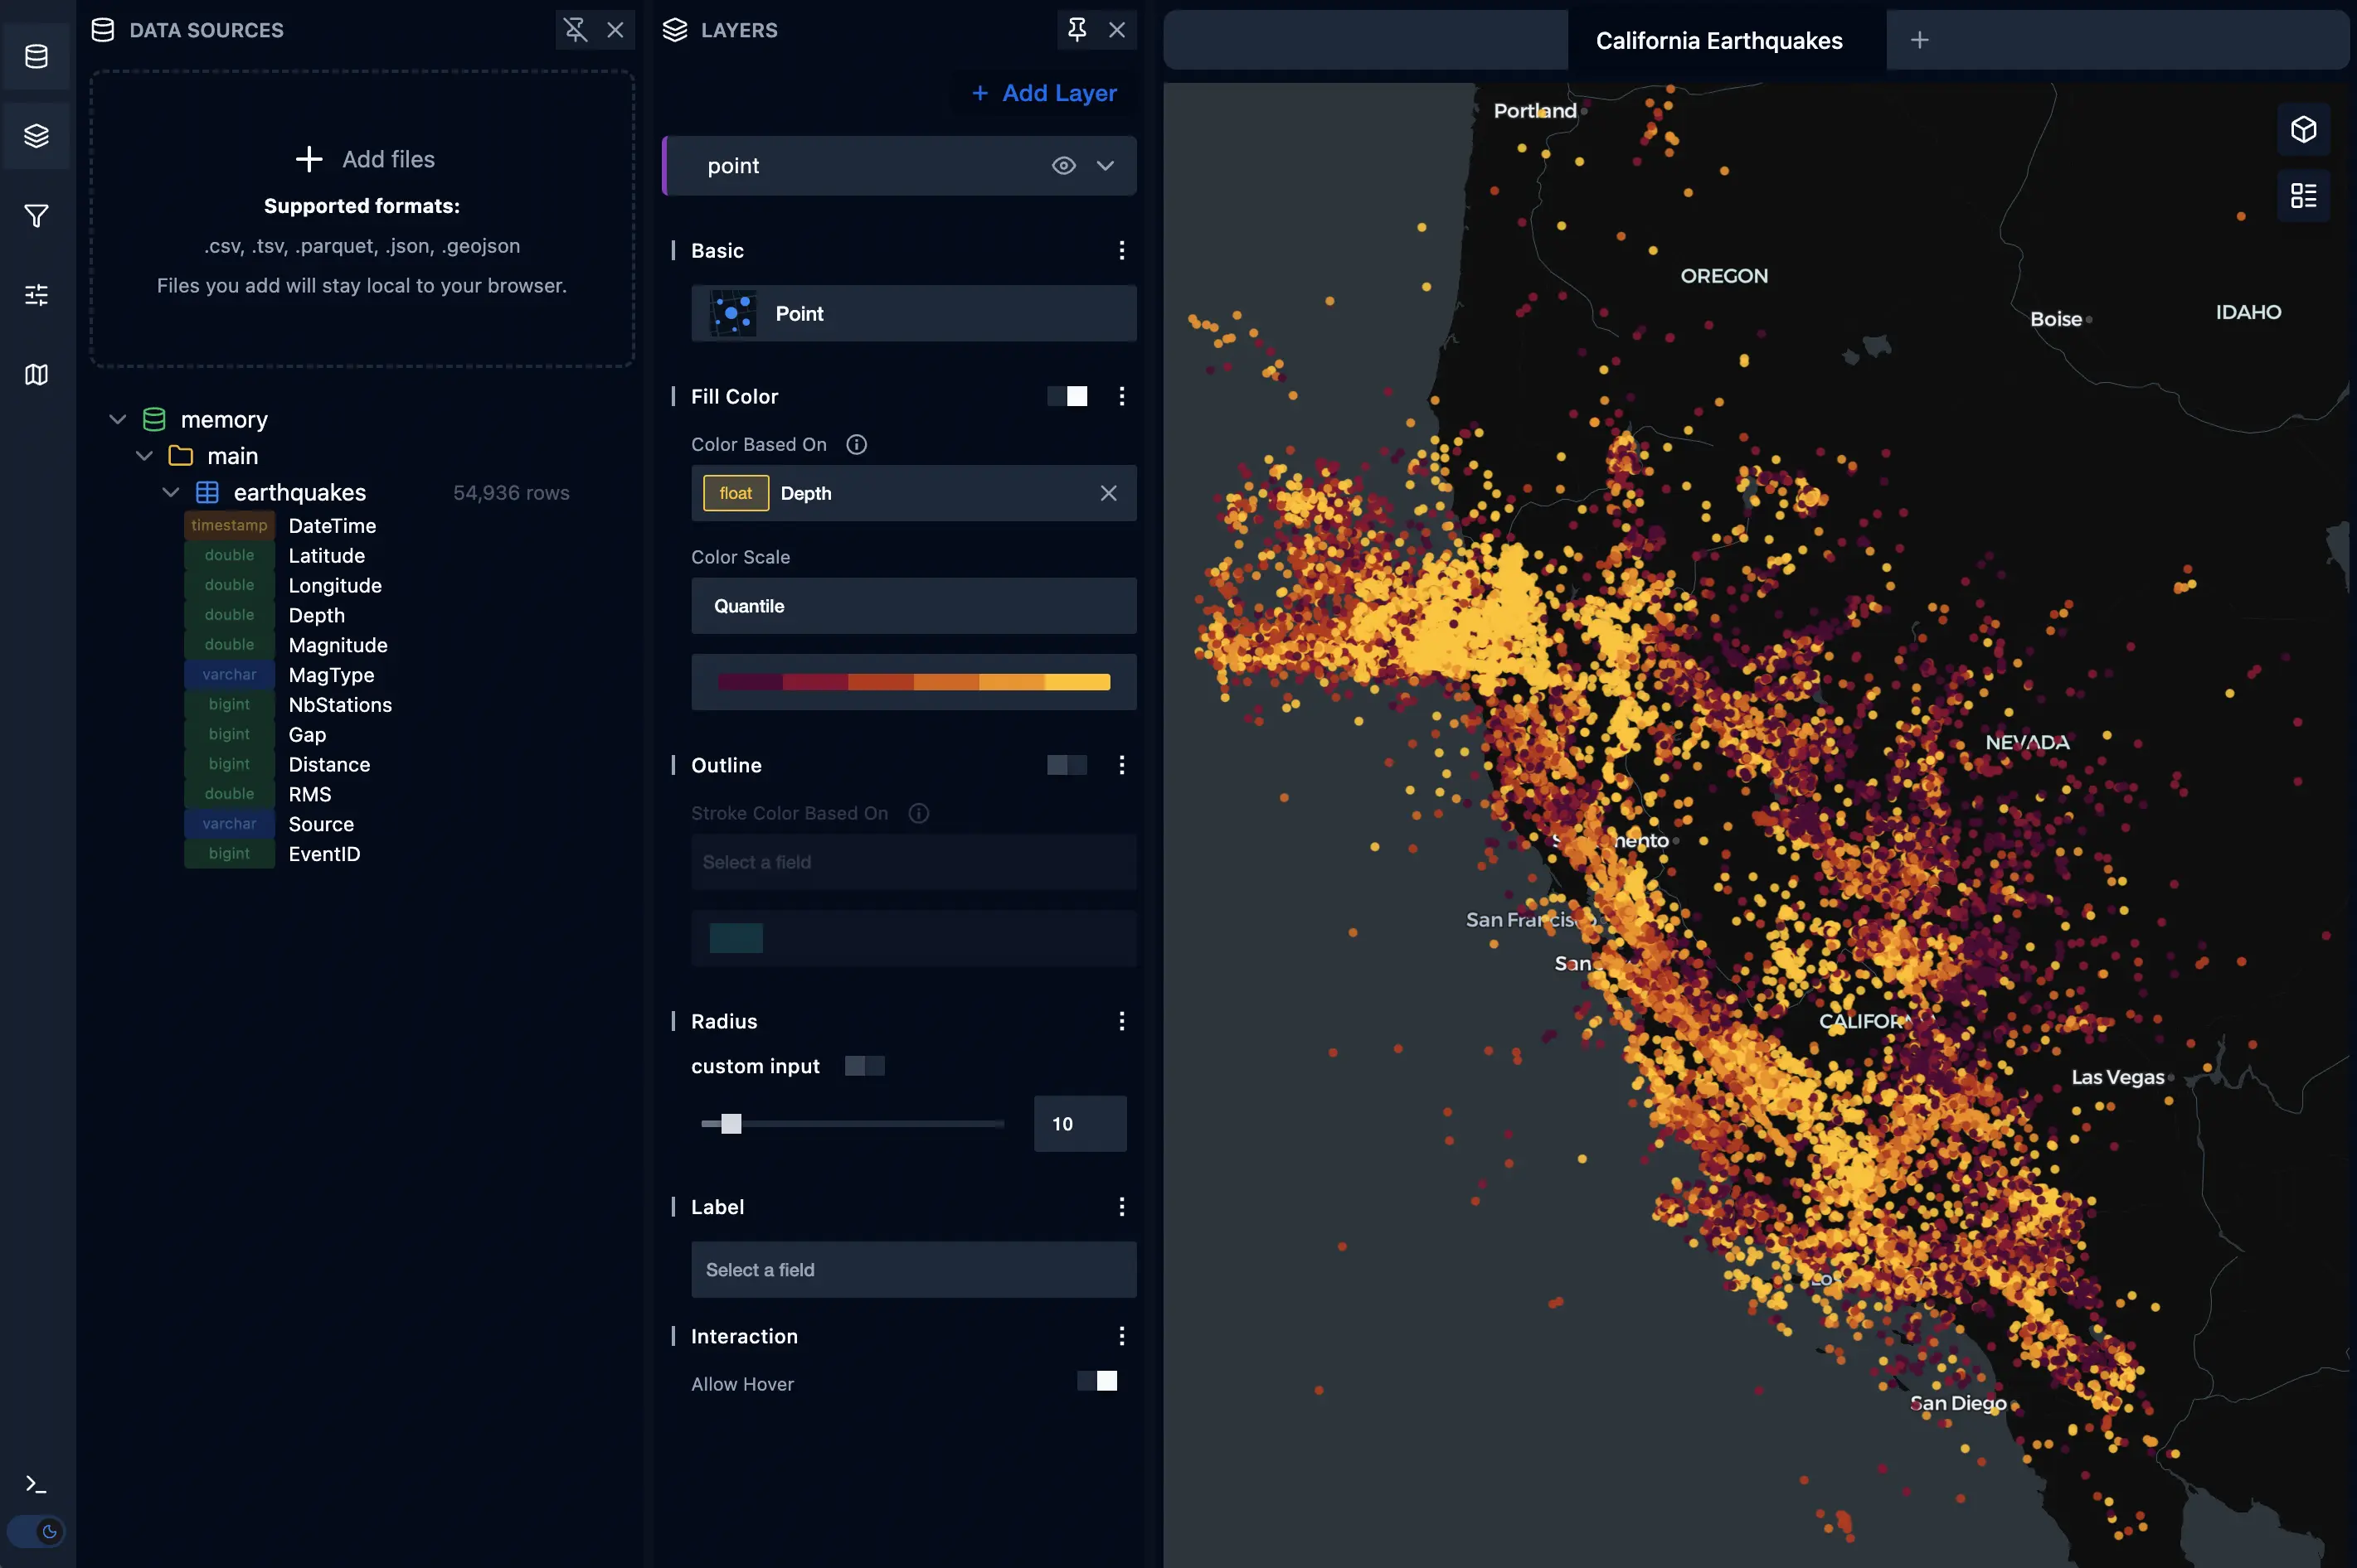The height and width of the screenshot is (1568, 2357).
Task: Toggle custom input for Radius
Action: pyautogui.click(x=862, y=1066)
